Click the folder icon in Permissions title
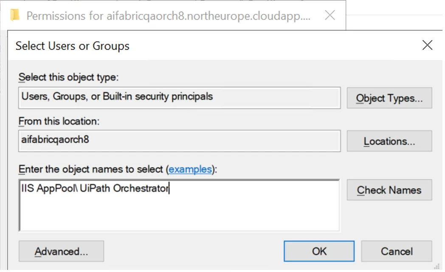 pos(14,15)
